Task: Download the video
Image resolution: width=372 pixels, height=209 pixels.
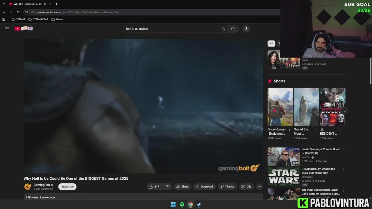Action: click(x=205, y=187)
